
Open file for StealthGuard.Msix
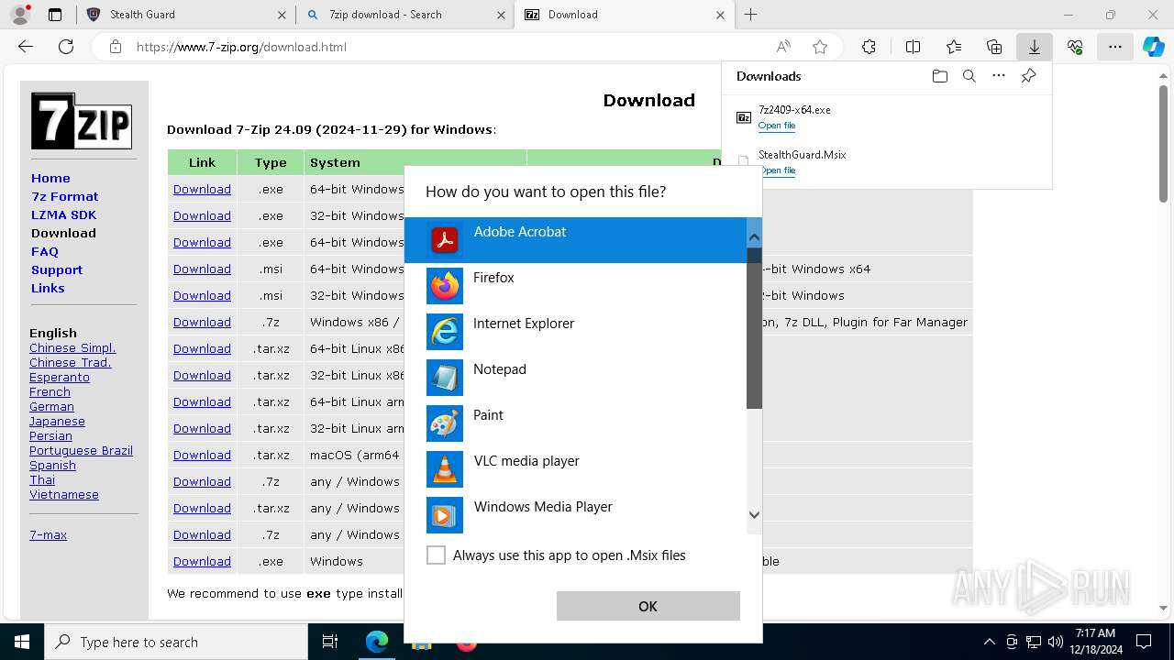point(777,170)
